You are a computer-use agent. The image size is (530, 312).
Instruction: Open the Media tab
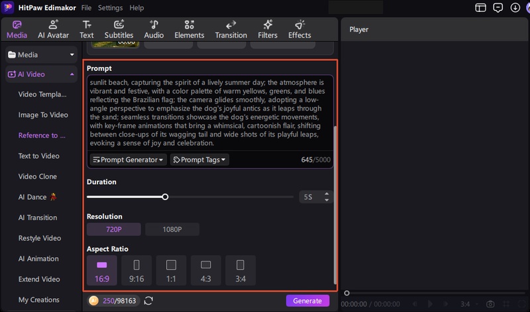pos(17,29)
